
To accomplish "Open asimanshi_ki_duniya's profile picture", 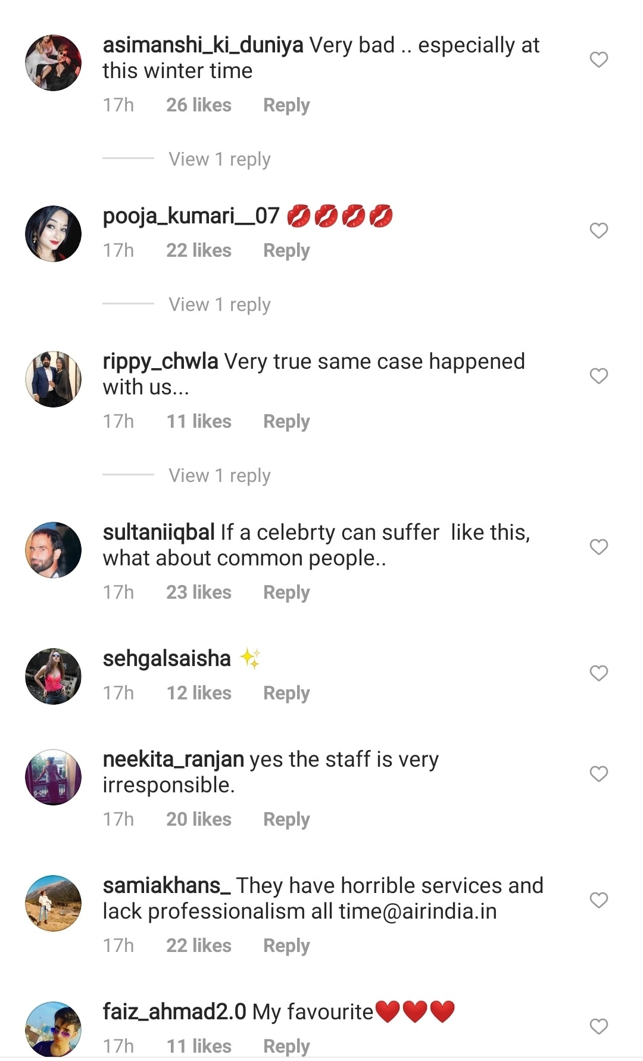I will pos(53,63).
